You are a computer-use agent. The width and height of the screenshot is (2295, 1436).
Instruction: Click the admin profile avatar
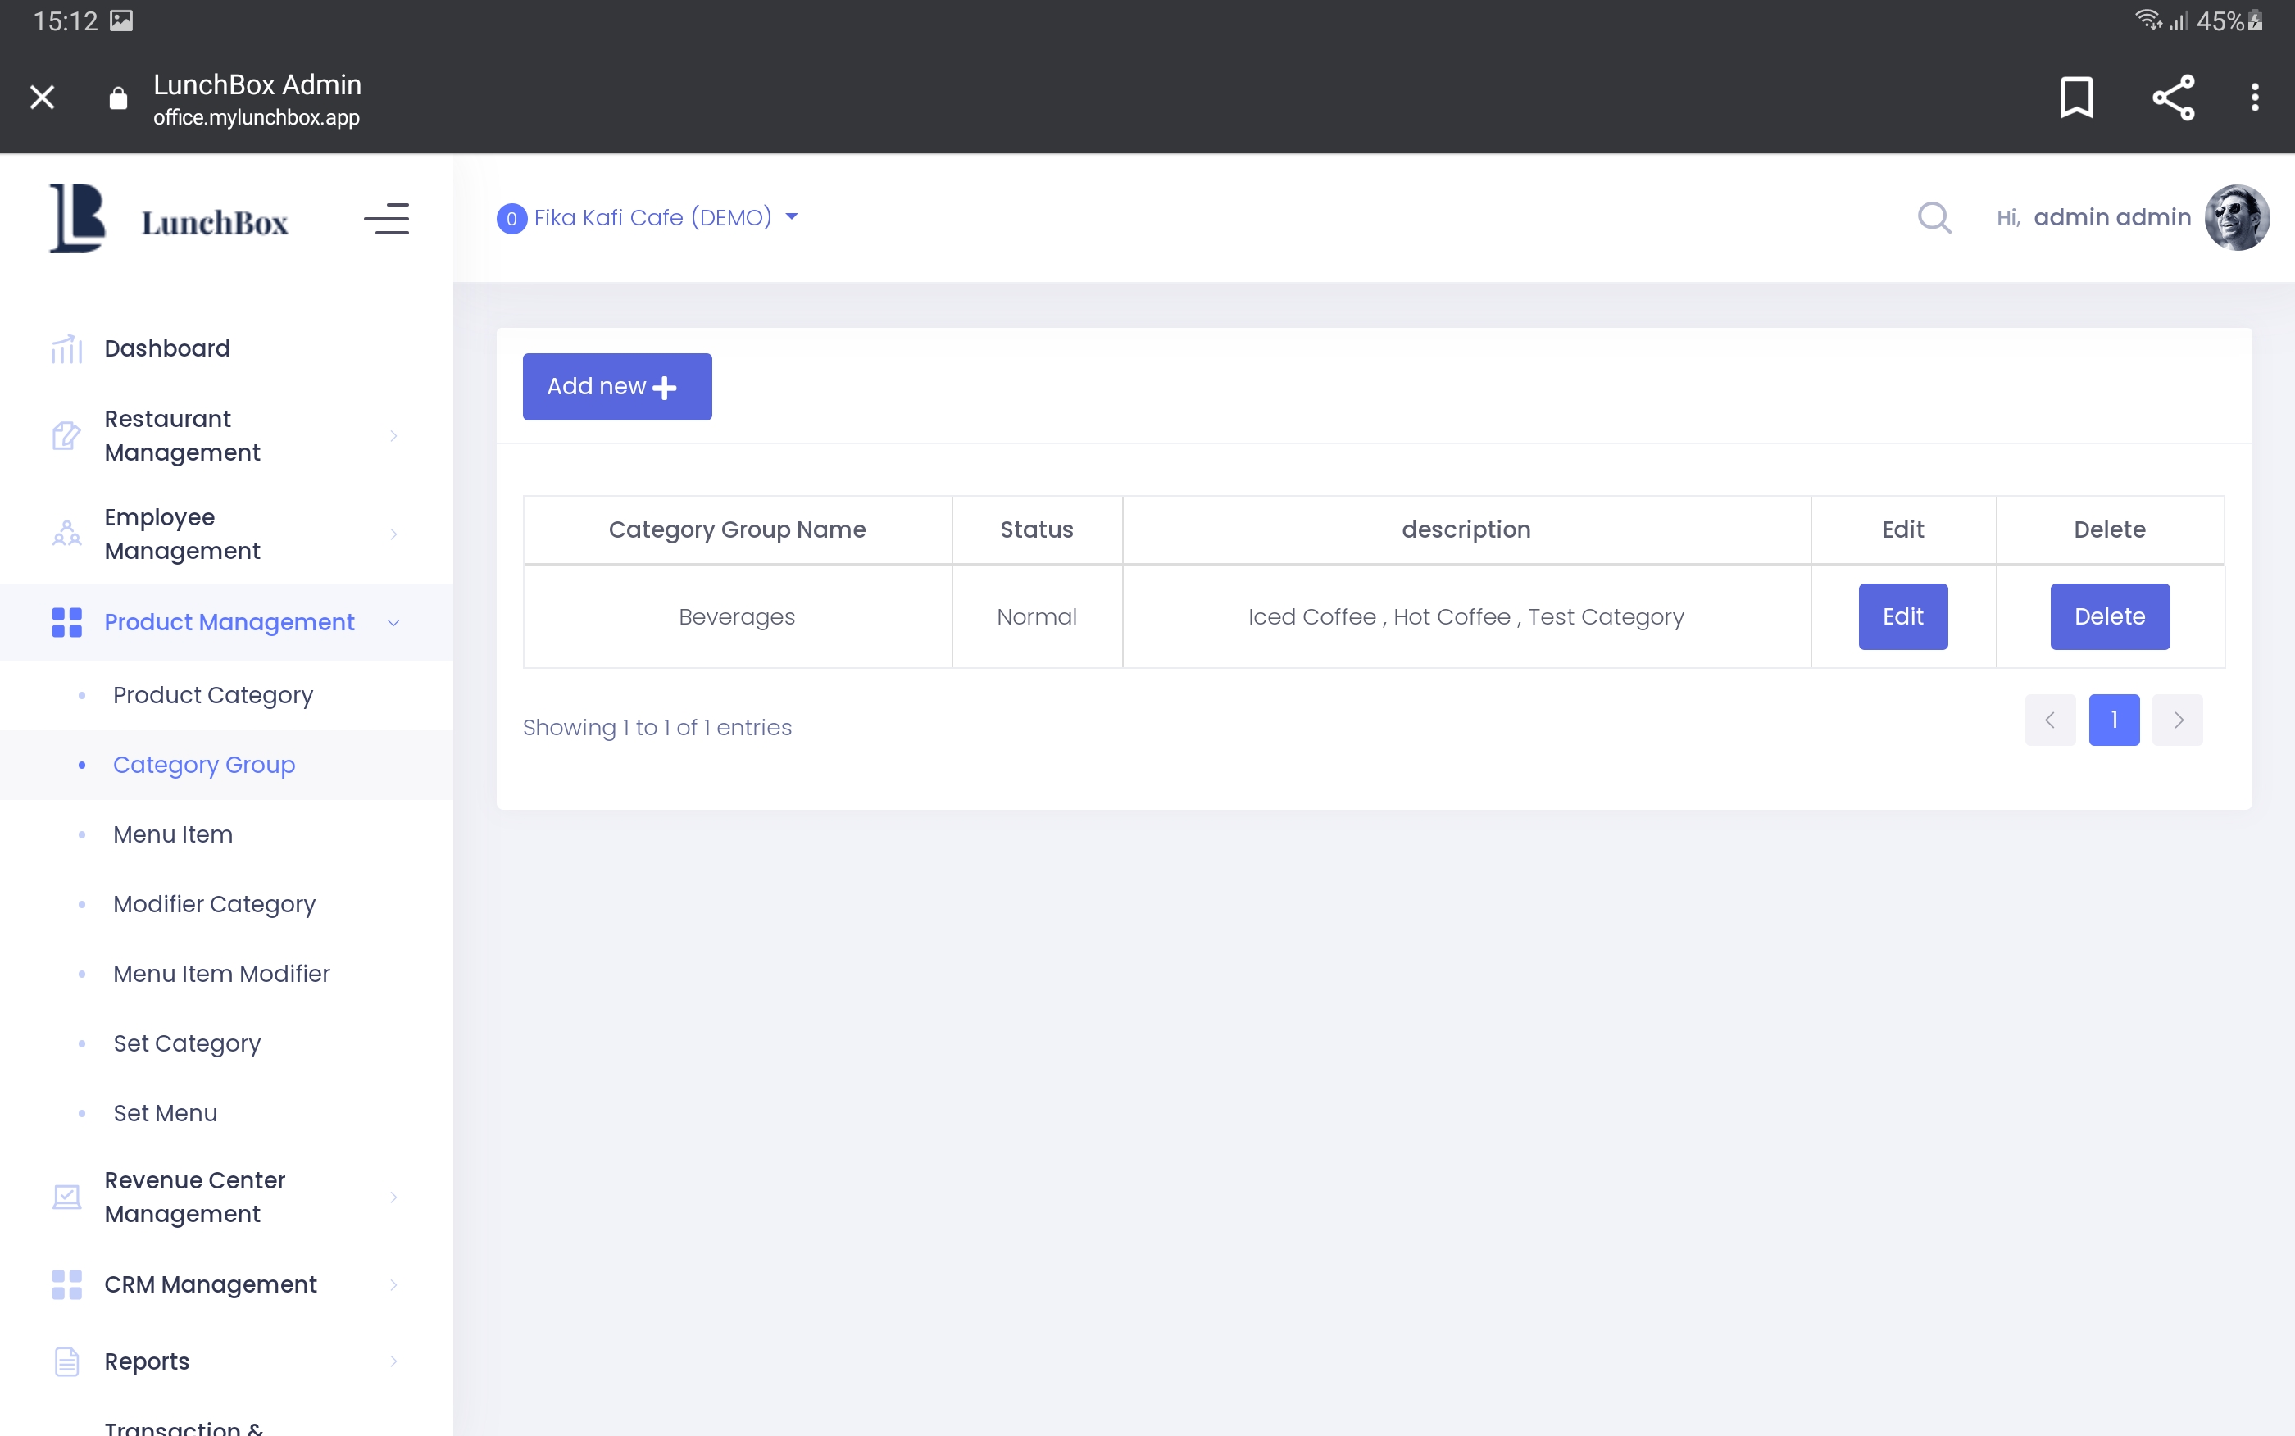point(2236,217)
